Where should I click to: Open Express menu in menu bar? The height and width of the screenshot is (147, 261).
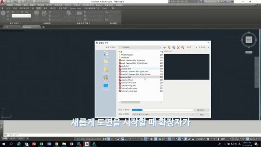click(x=99, y=5)
